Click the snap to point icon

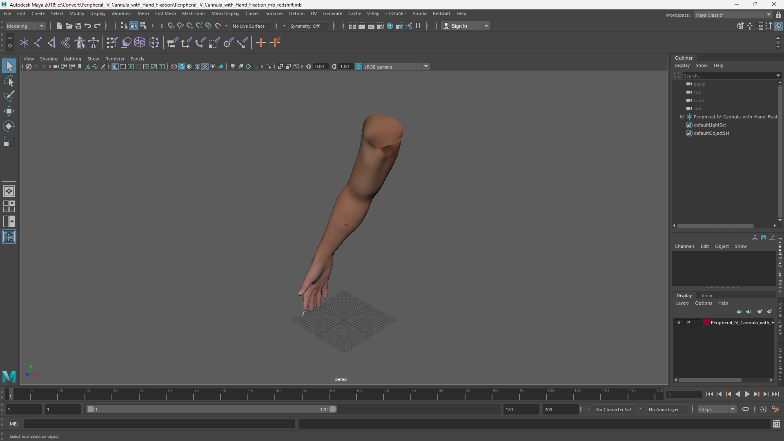pos(190,26)
